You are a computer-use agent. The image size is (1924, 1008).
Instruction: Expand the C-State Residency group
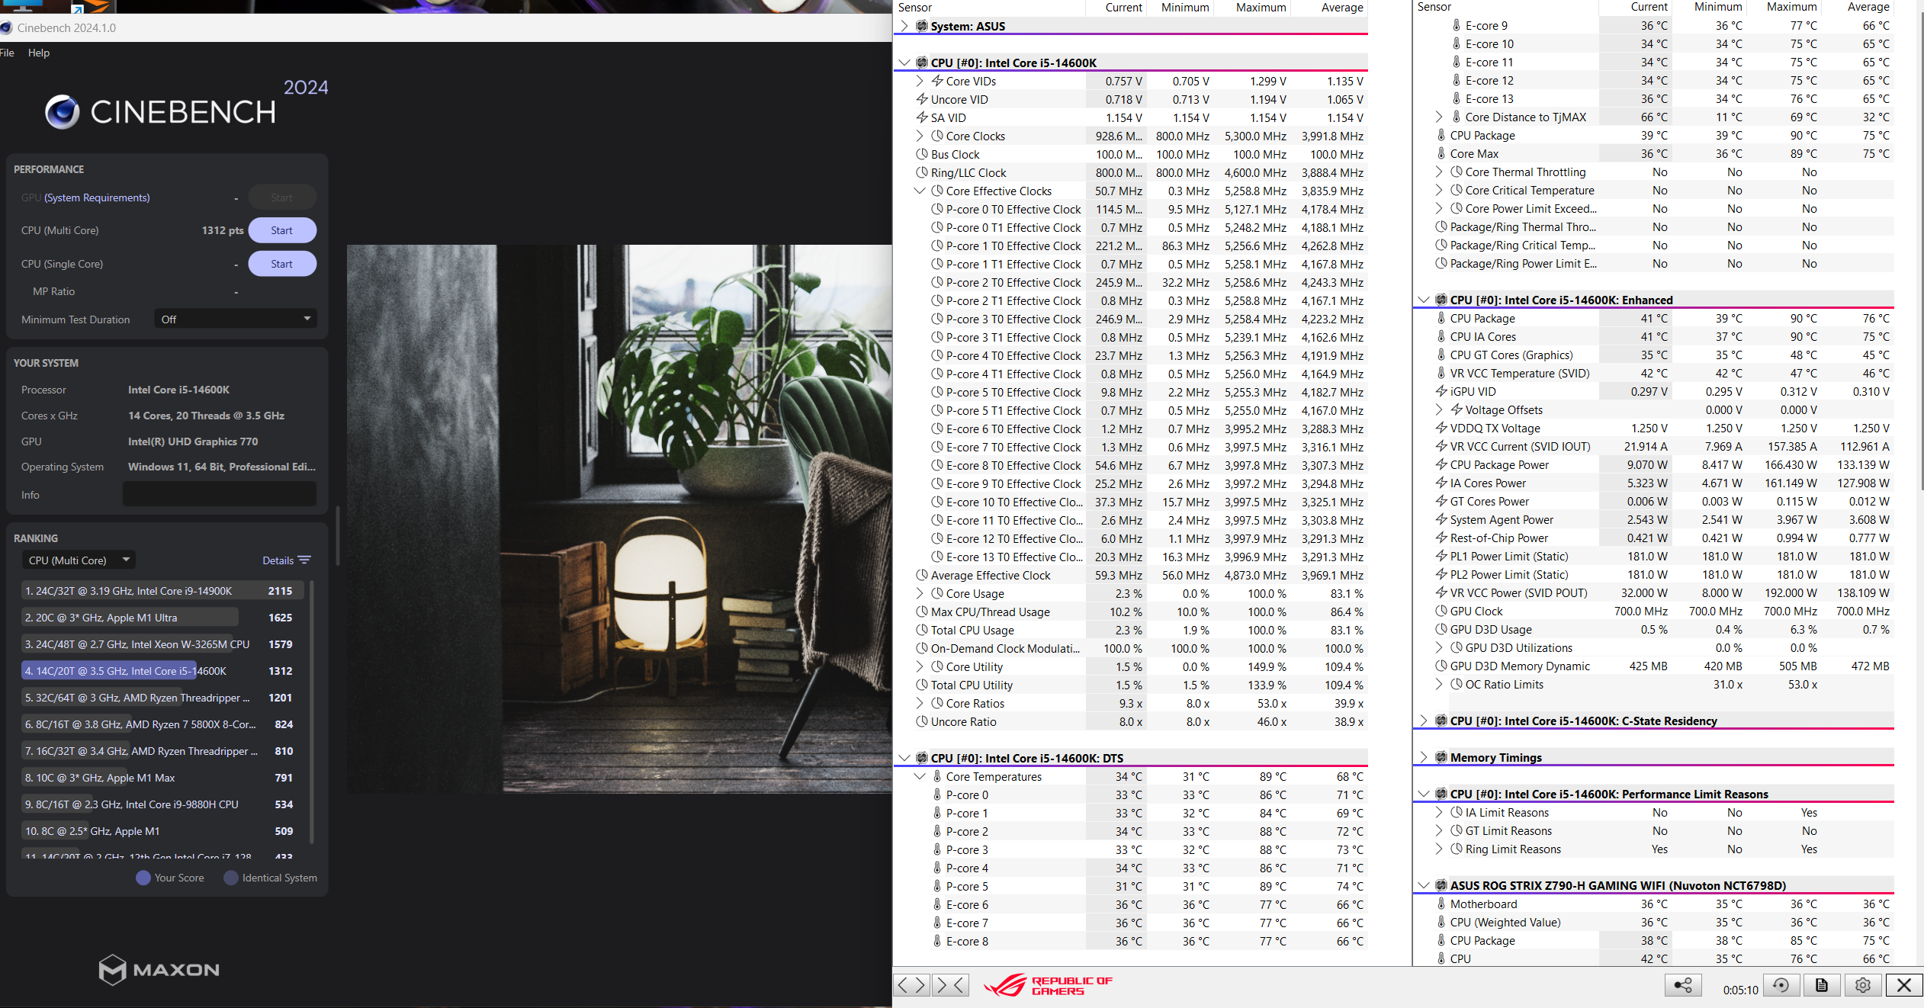[1424, 721]
